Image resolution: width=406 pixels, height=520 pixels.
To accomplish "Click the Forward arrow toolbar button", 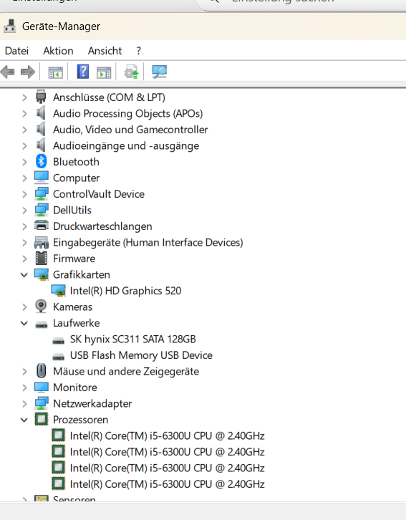I will click(27, 72).
